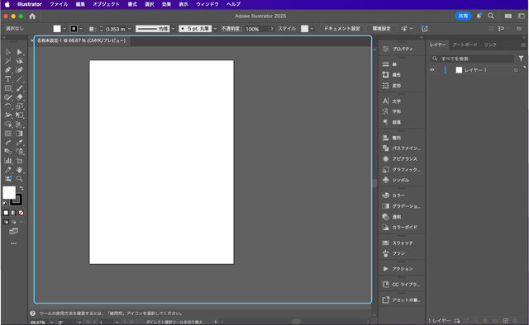
Task: Select the Selection (black arrow) tool
Action: [x=7, y=52]
